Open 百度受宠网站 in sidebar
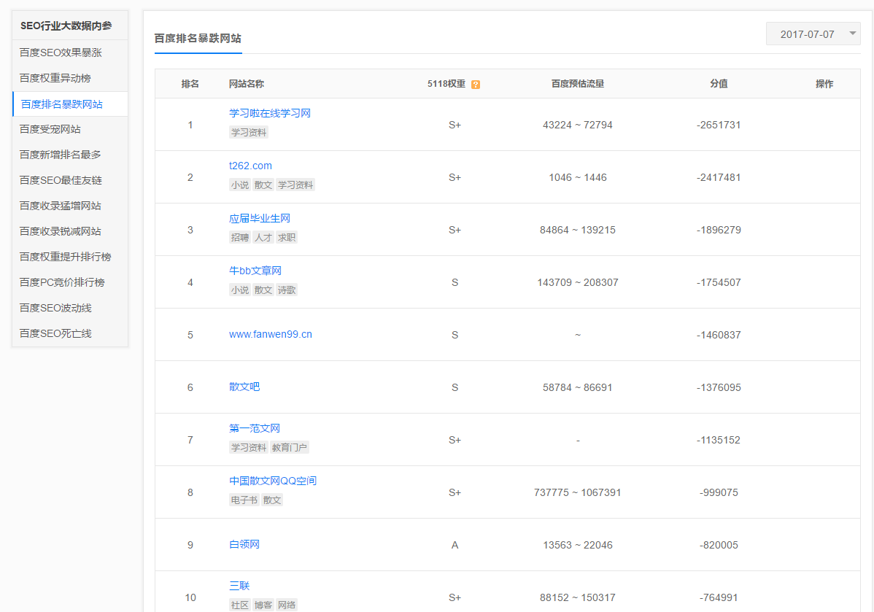The image size is (874, 612). 50,129
